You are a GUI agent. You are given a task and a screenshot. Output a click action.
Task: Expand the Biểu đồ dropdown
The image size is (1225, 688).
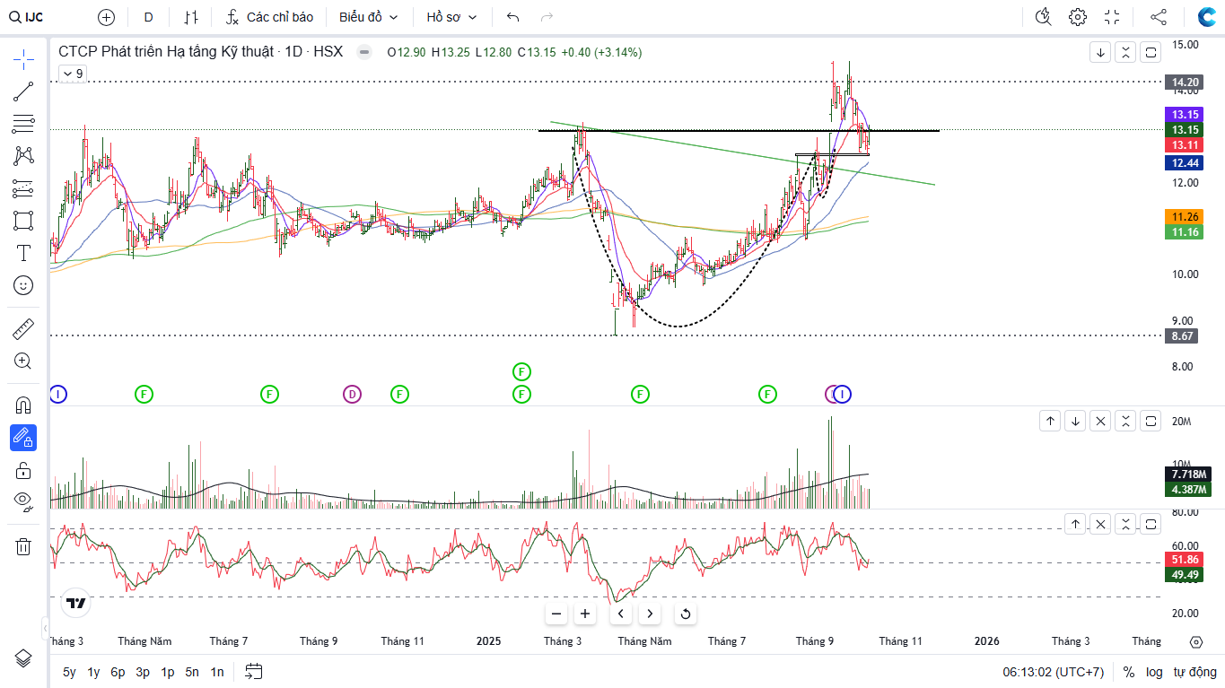pos(368,17)
